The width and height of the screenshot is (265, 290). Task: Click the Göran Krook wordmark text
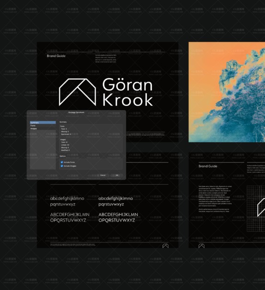[x=127, y=92]
